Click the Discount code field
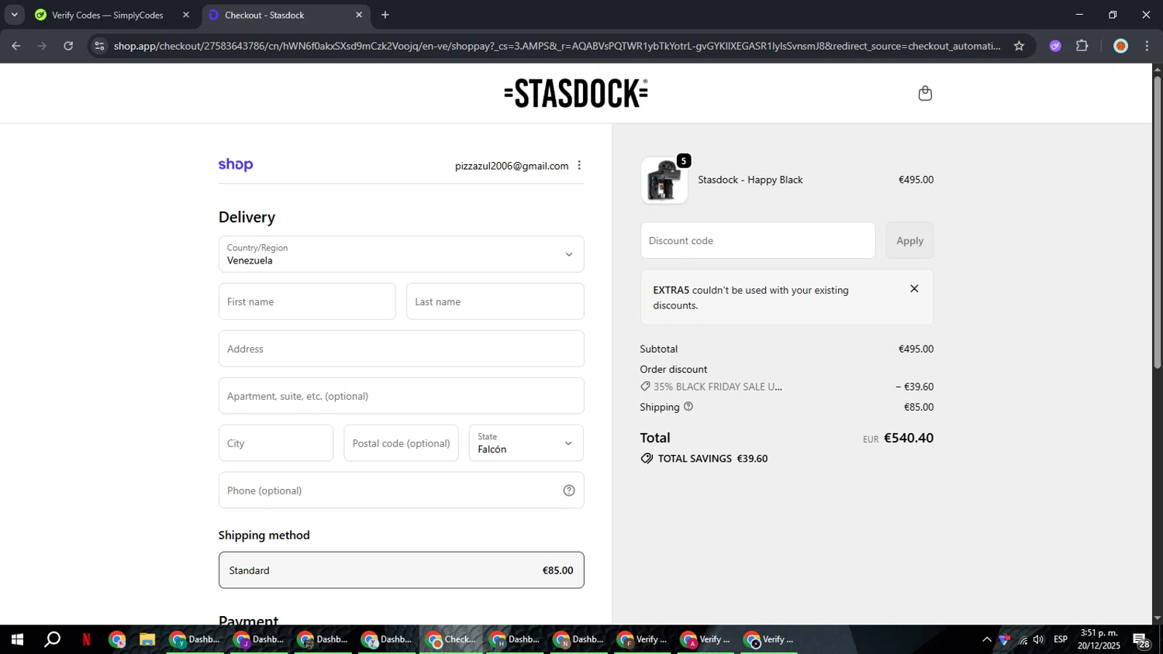The width and height of the screenshot is (1163, 654). [x=758, y=240]
